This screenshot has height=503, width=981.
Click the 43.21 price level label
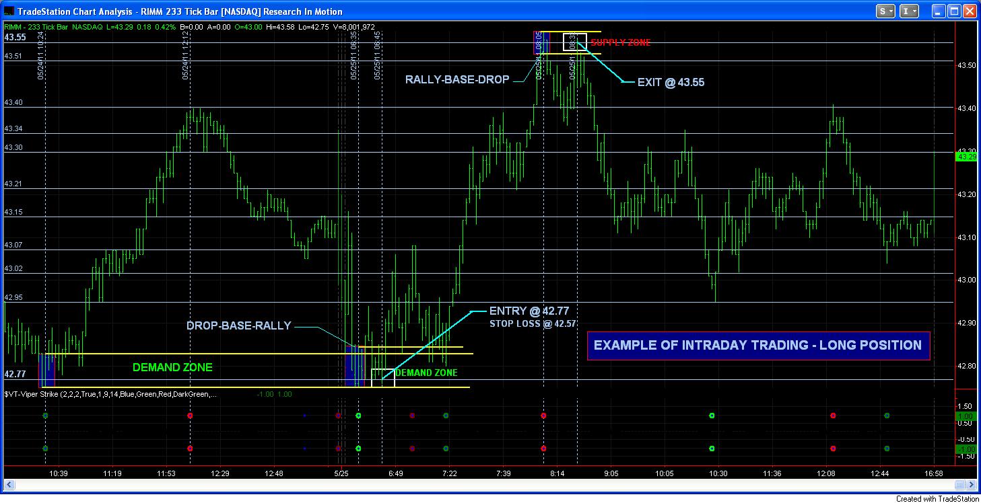13,184
